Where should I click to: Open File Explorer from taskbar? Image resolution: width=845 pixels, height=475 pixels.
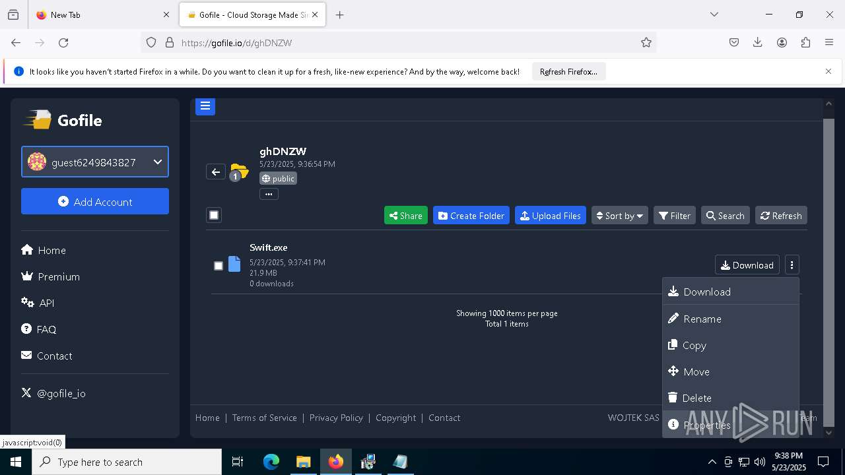(303, 462)
